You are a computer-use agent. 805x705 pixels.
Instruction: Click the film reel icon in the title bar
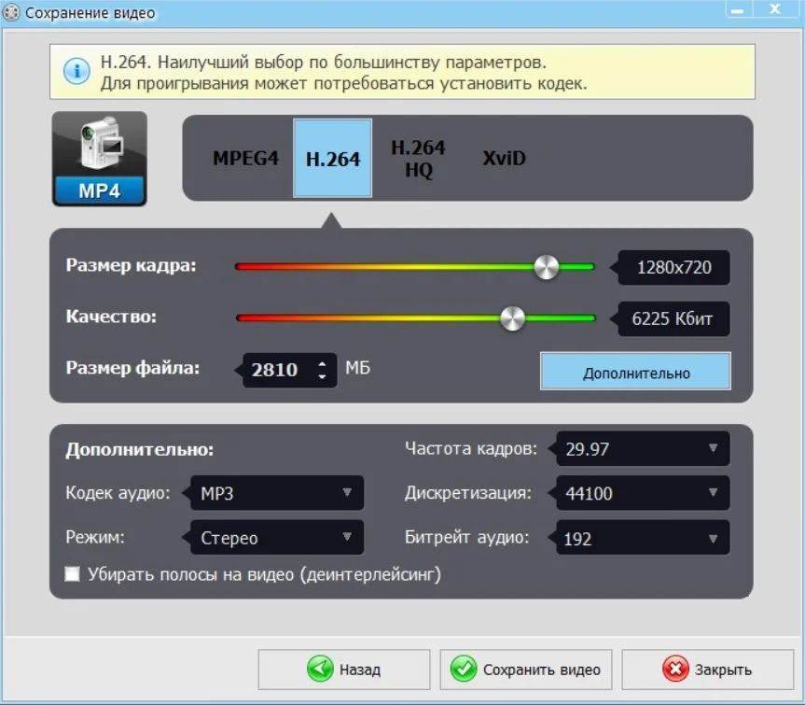coord(11,12)
